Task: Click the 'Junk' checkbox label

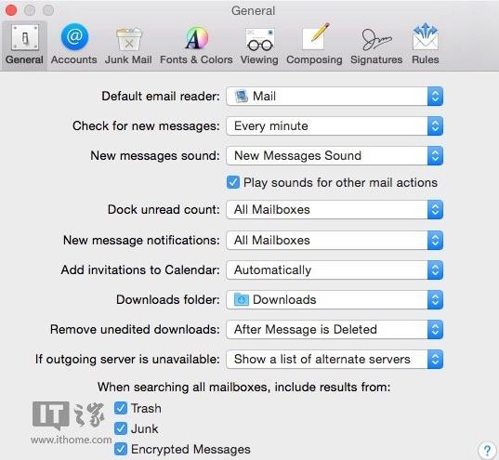Action: tap(144, 428)
